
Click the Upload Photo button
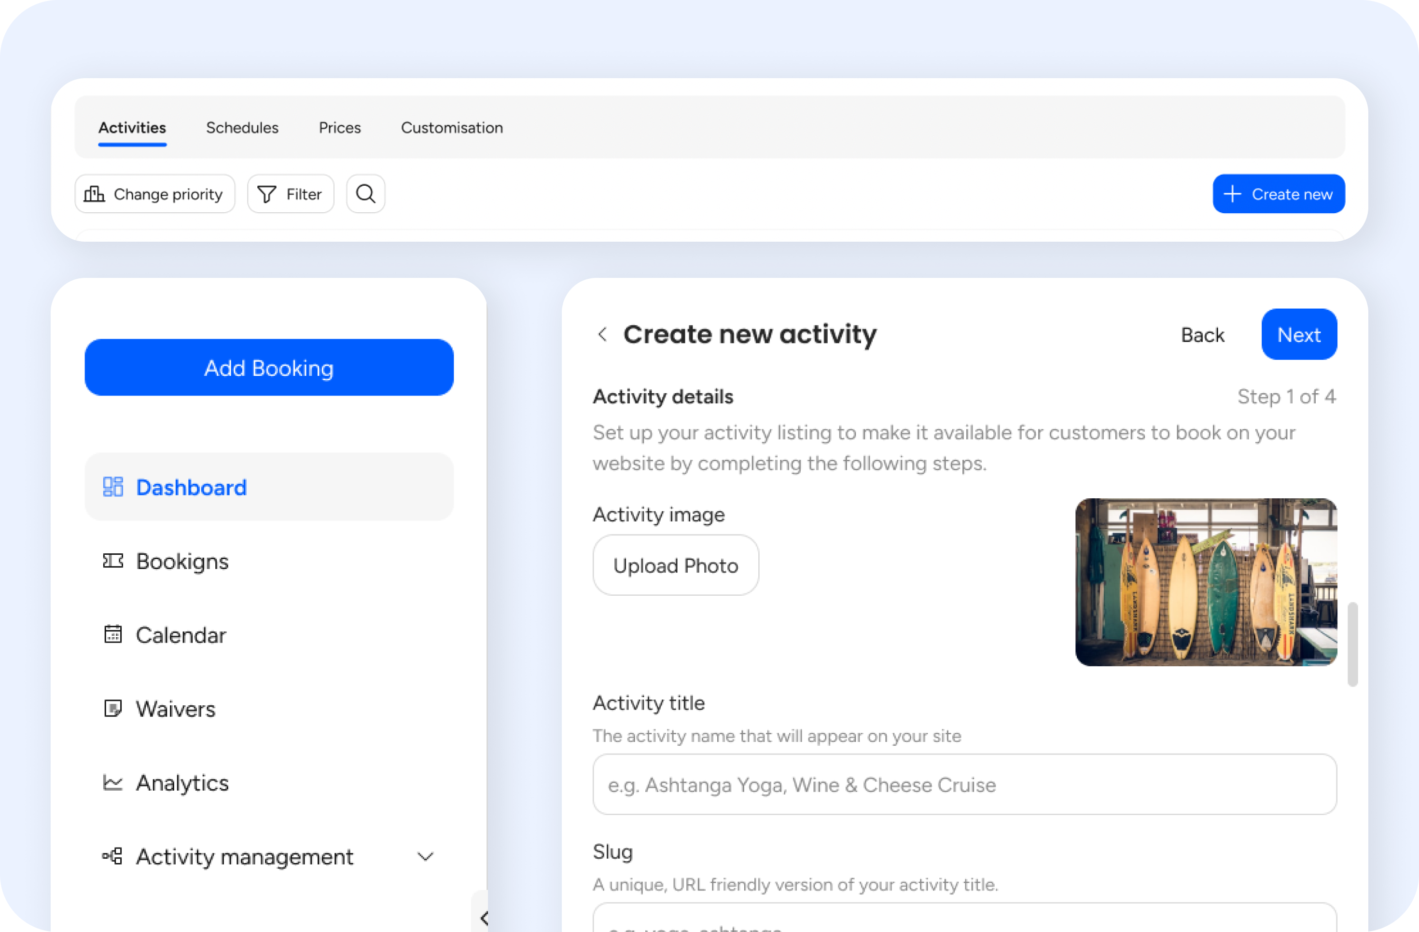tap(676, 565)
